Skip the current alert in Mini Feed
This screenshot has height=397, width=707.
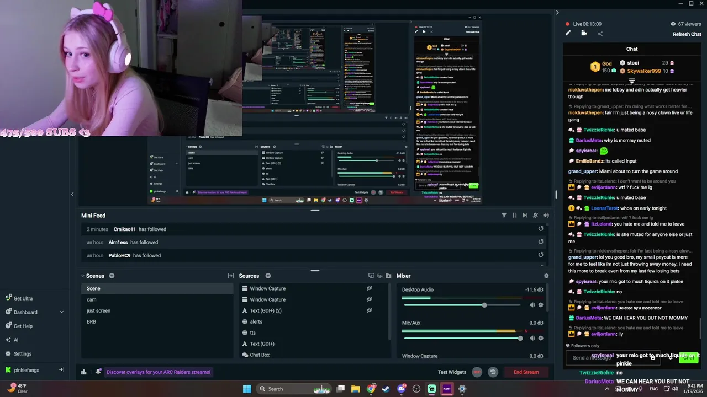coord(525,216)
